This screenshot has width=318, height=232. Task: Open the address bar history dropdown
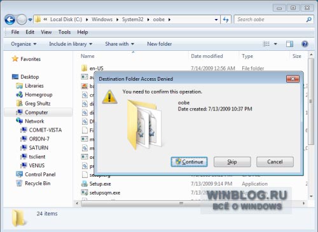(216, 20)
